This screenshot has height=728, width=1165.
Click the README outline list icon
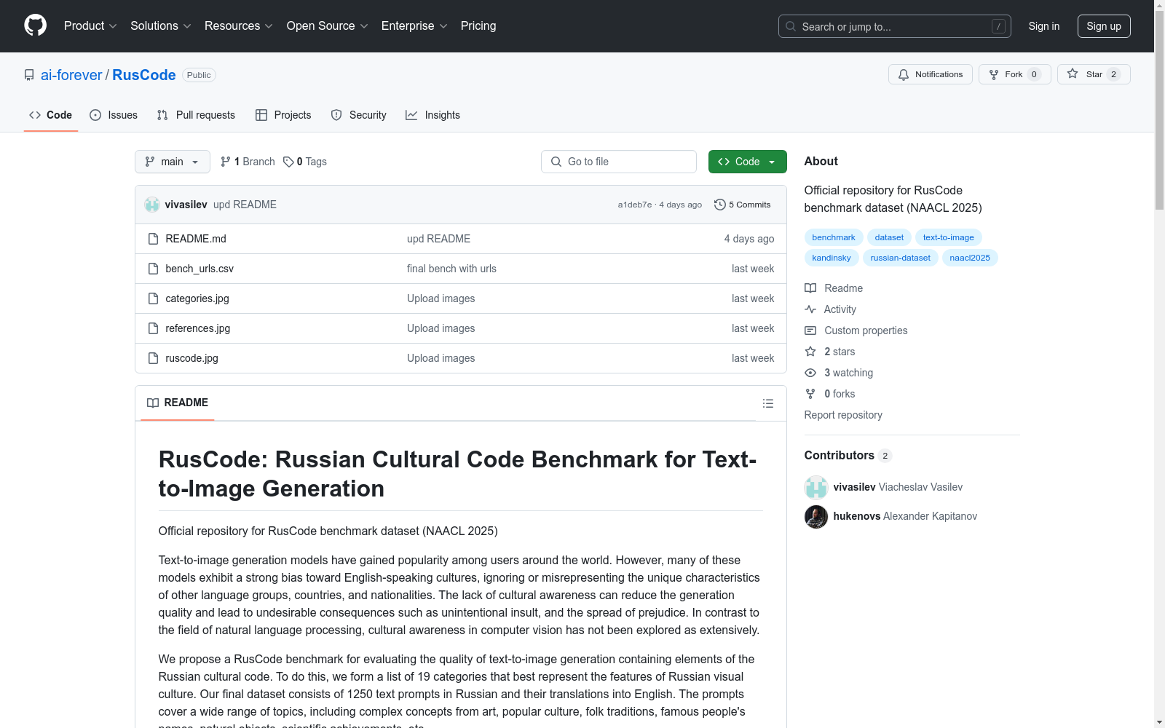(x=767, y=403)
